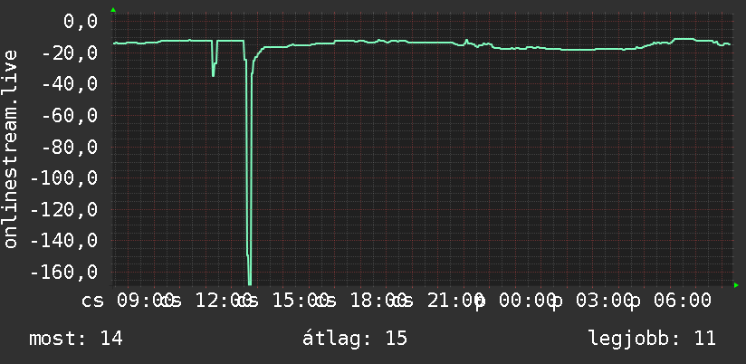Click the bottom of the deep spike
Image resolution: width=746 pixels, height=364 pixels.
coord(250,283)
